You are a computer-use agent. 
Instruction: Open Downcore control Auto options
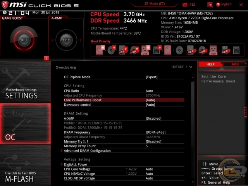[x=150, y=105]
